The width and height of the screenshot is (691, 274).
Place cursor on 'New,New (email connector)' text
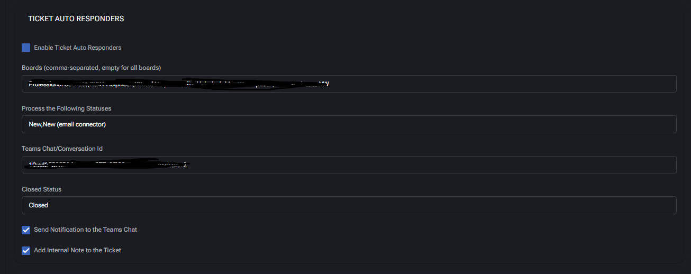pyautogui.click(x=67, y=124)
